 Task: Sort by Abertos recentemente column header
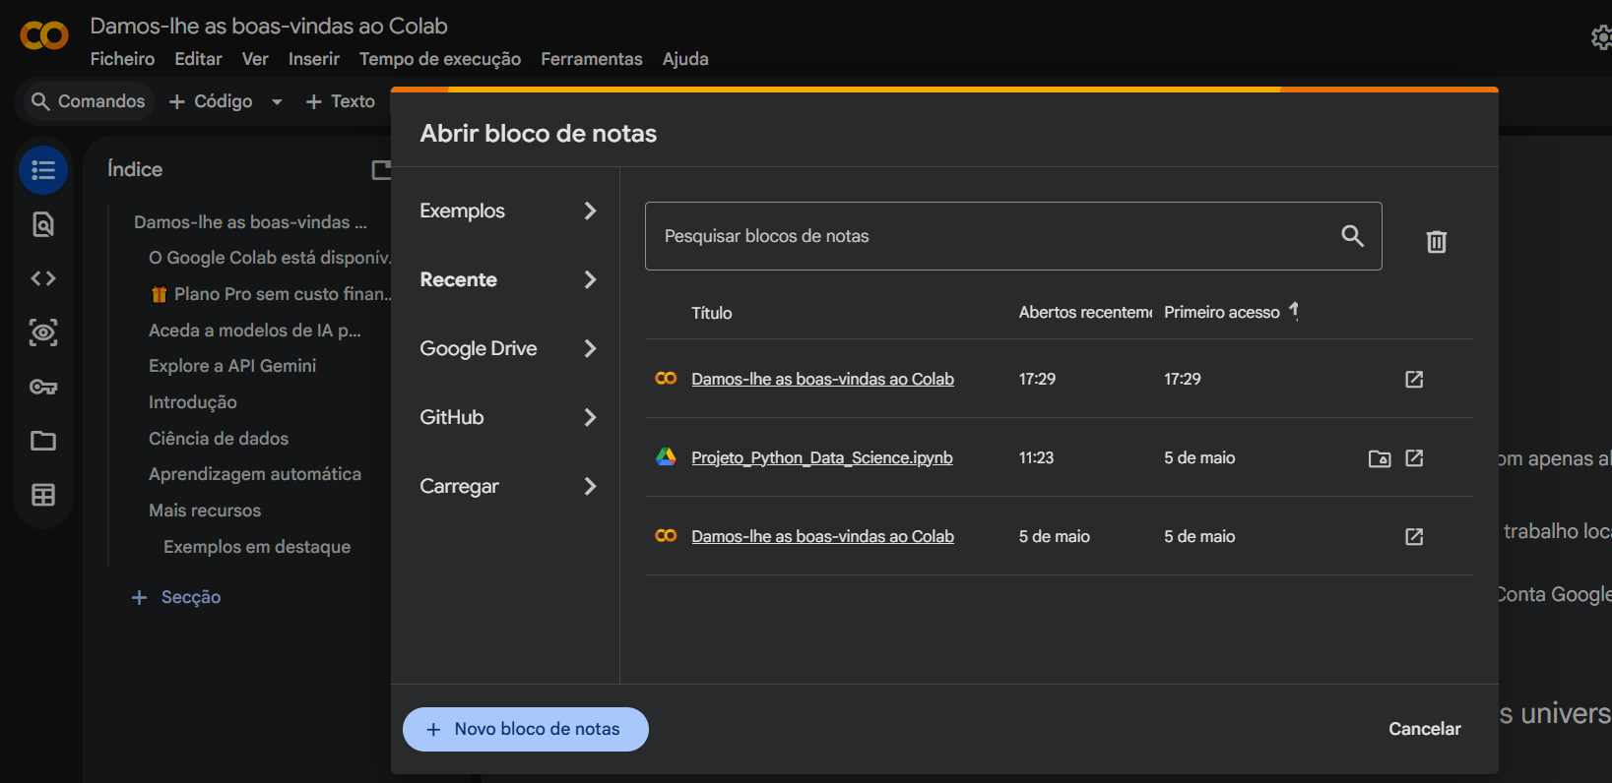[1085, 312]
